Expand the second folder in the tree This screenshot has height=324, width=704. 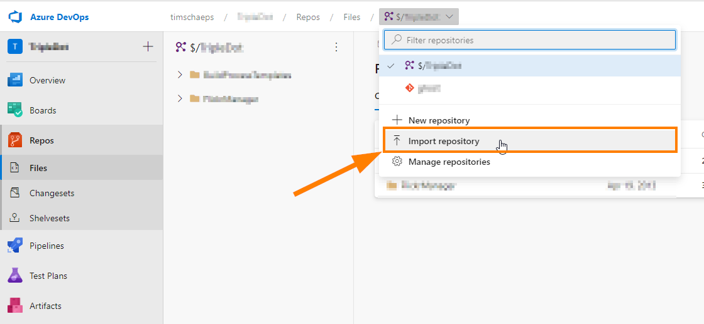tap(180, 99)
